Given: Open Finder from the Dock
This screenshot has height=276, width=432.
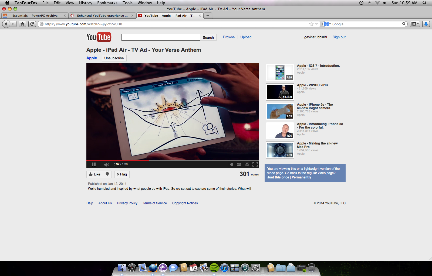Looking at the screenshot, I should (122, 268).
